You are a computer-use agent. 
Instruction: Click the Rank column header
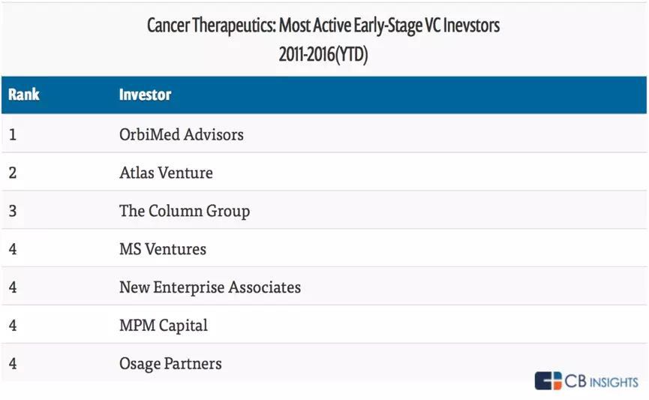point(24,95)
